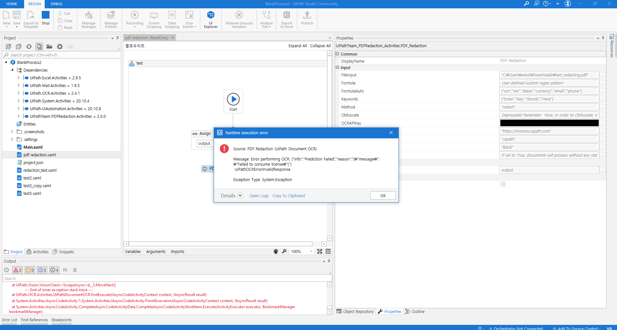Collapse the Input properties section
Screen dimensions: 617x330
click(x=337, y=67)
